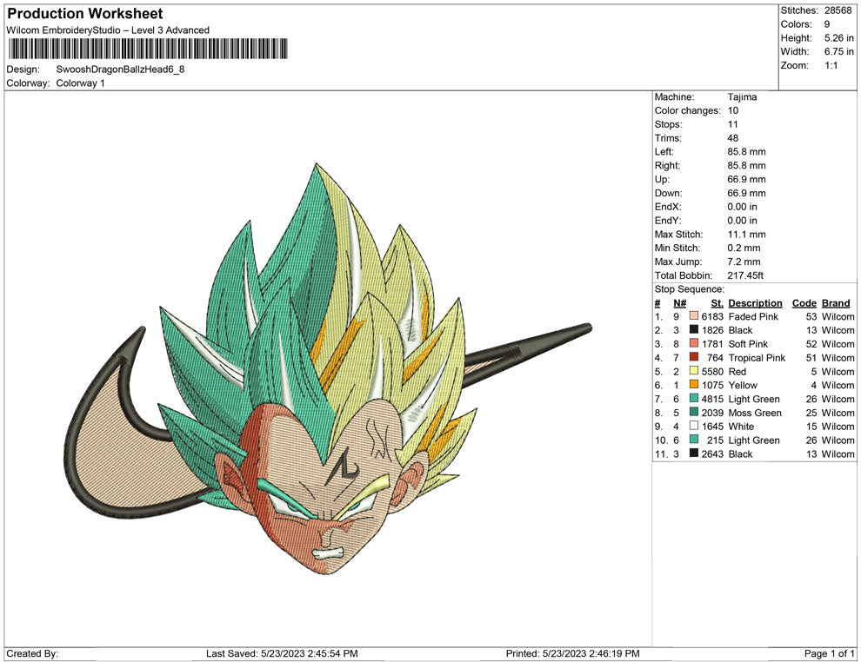Click the N# column header
This screenshot has width=861, height=662.
point(680,303)
